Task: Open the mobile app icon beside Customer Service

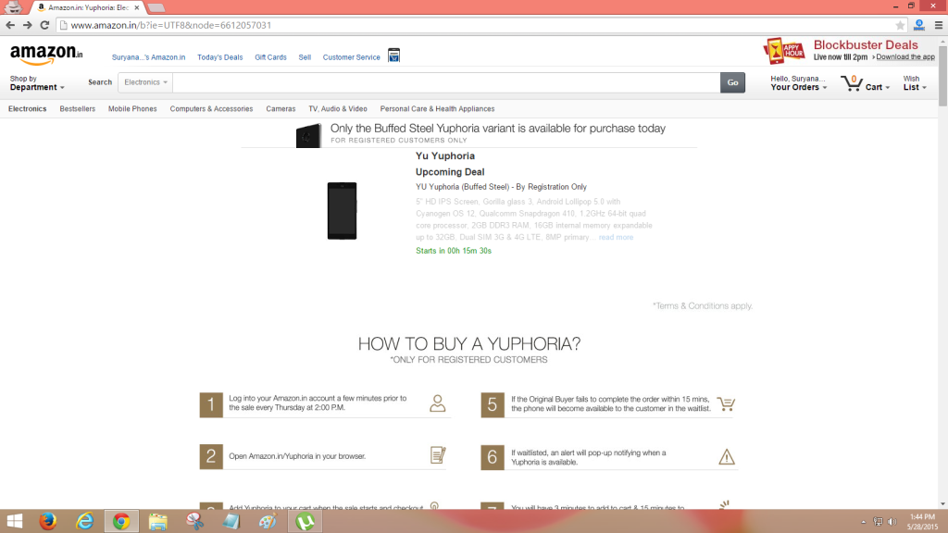Action: coord(393,56)
